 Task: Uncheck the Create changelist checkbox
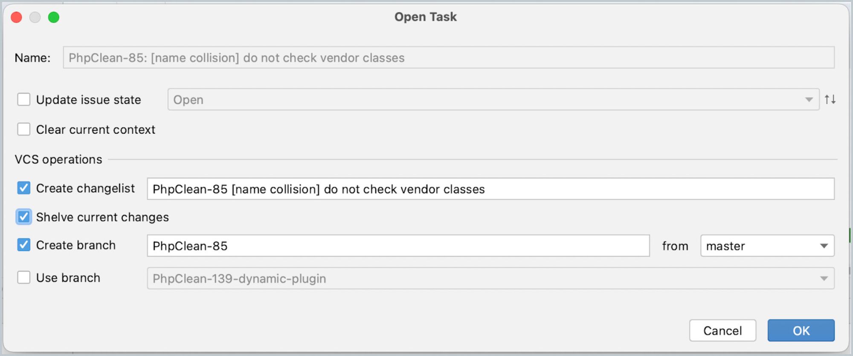(x=24, y=188)
